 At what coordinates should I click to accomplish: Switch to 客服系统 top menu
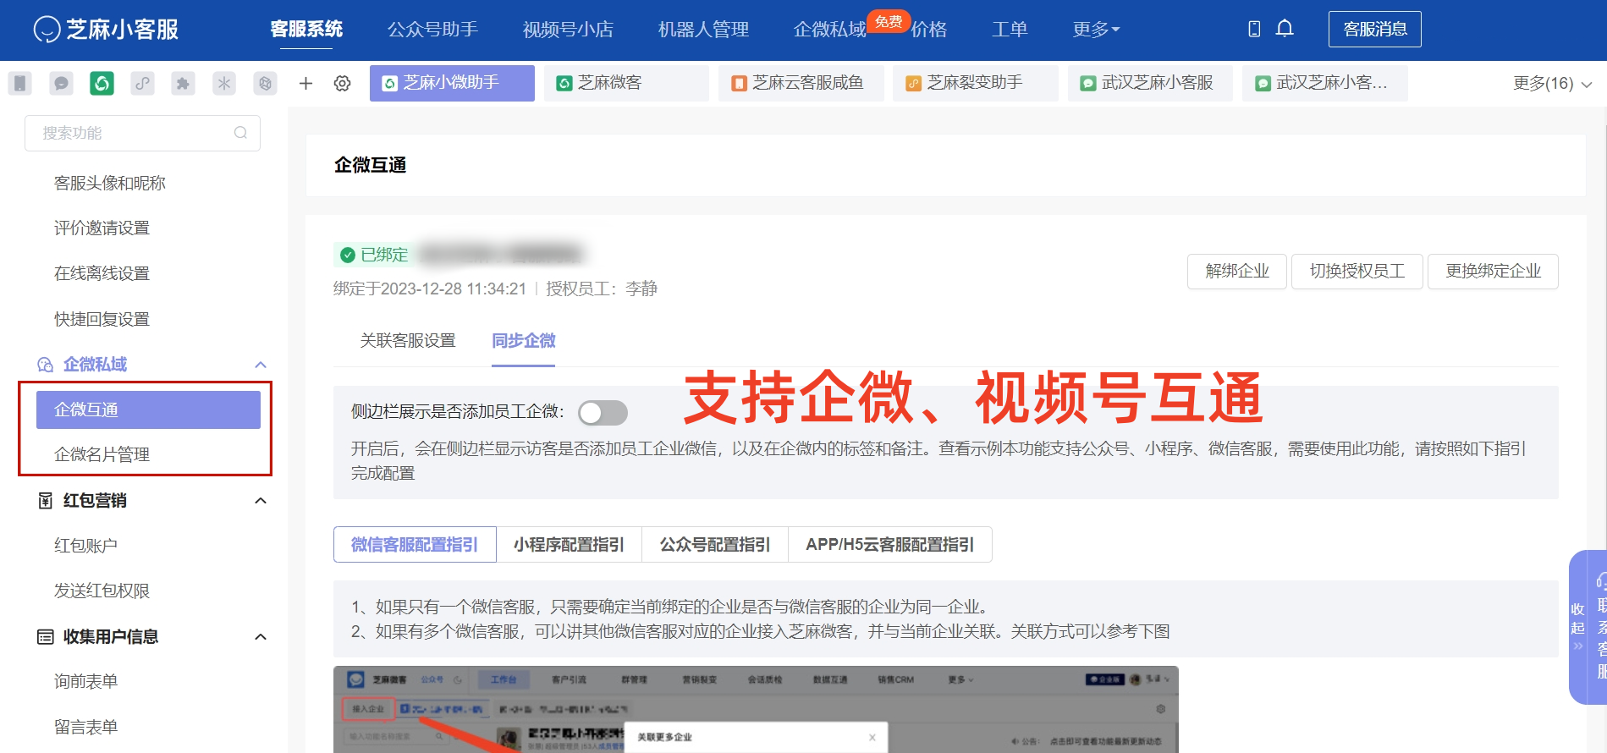[x=306, y=30]
